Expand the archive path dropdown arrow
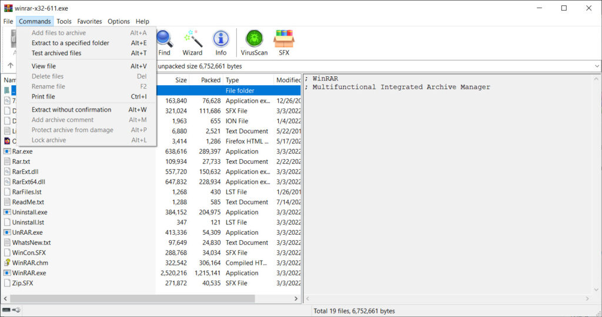Image resolution: width=602 pixels, height=317 pixels. [596, 66]
